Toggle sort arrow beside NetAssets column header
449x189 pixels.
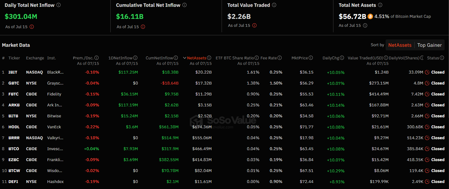coord(185,58)
